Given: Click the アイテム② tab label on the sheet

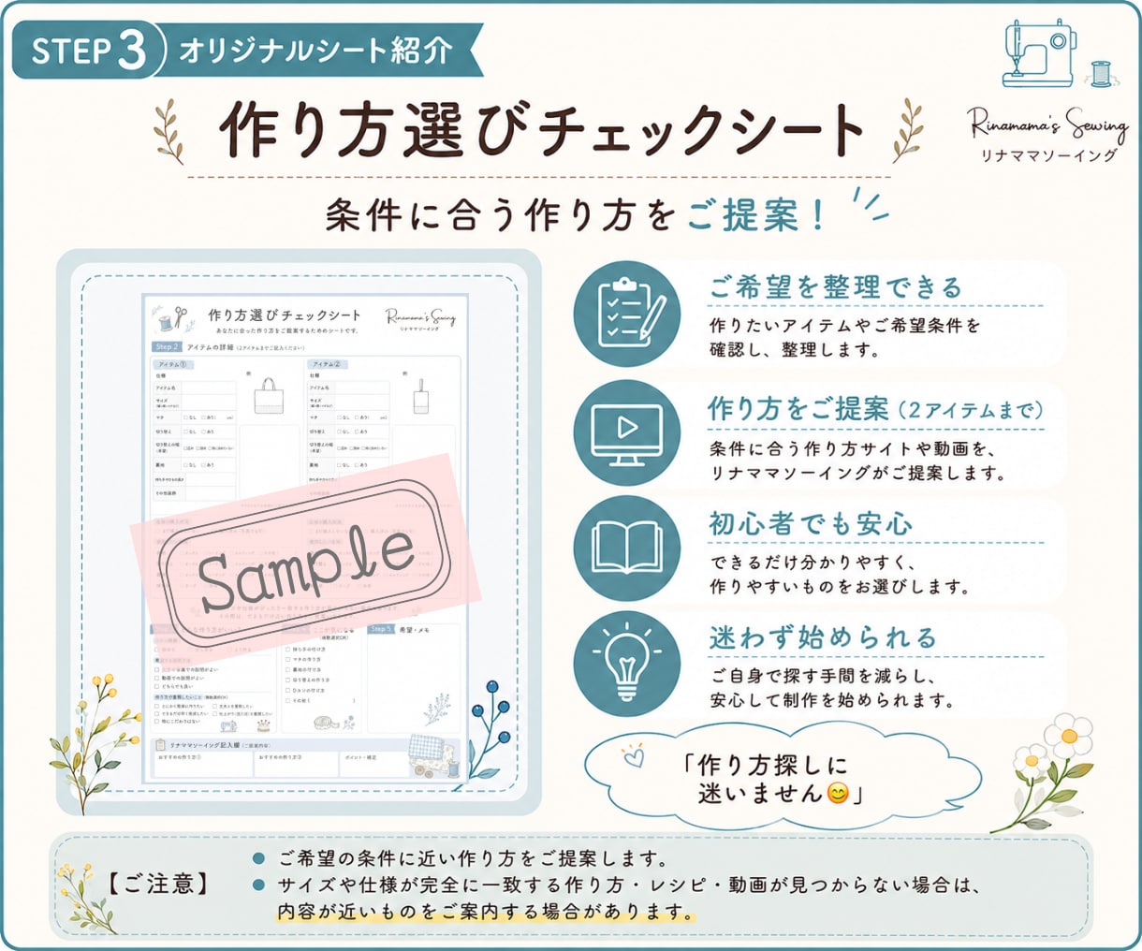Looking at the screenshot, I should [326, 364].
